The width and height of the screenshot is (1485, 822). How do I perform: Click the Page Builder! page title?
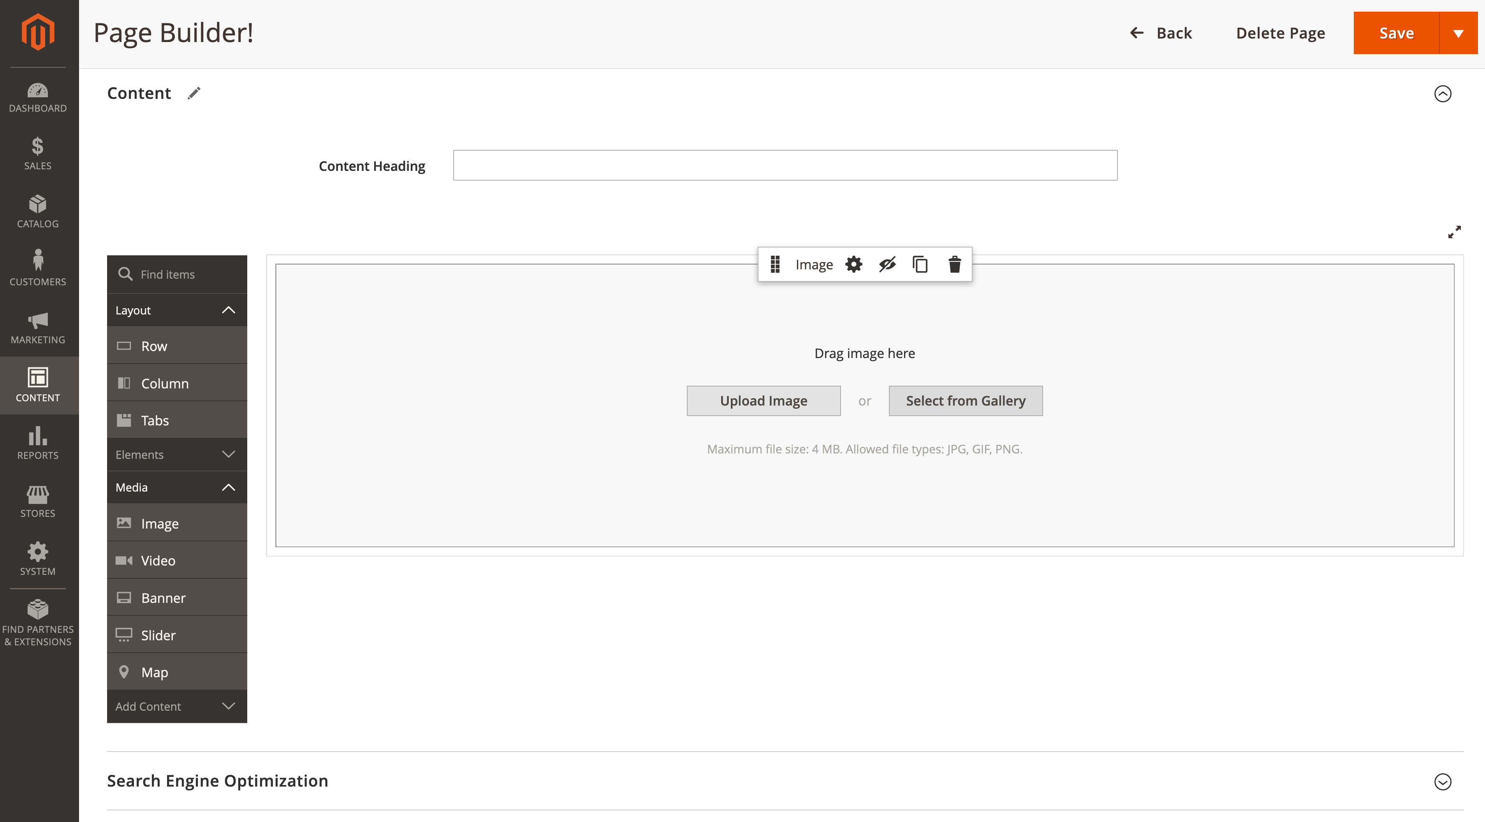point(174,33)
